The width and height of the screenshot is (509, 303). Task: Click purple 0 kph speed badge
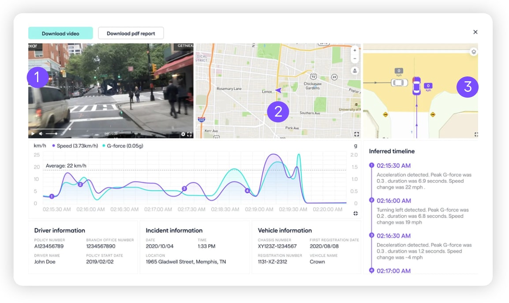(x=428, y=86)
